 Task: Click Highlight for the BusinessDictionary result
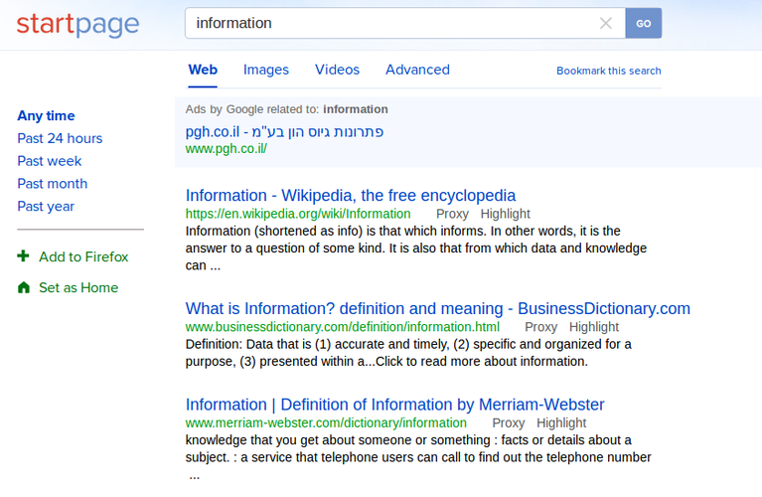click(594, 327)
